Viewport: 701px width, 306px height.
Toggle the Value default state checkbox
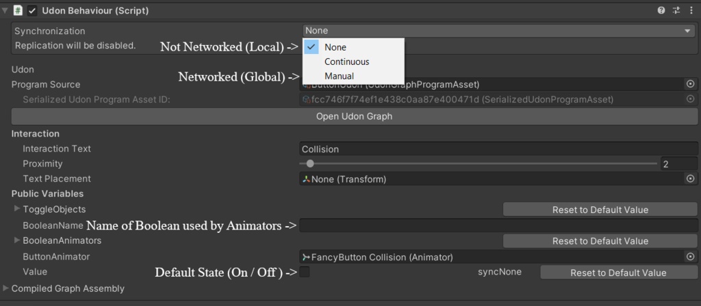coord(305,272)
